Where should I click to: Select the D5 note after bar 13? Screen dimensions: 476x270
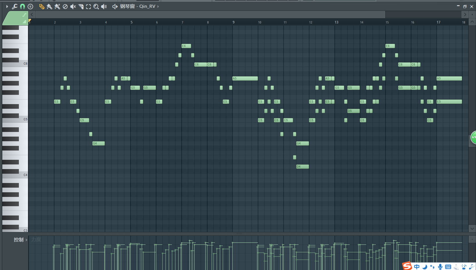(x=353, y=111)
